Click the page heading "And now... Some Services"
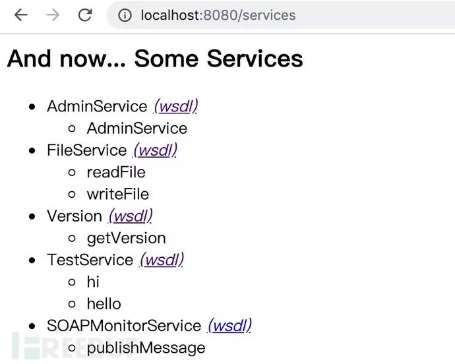The height and width of the screenshot is (364, 455). tap(155, 59)
